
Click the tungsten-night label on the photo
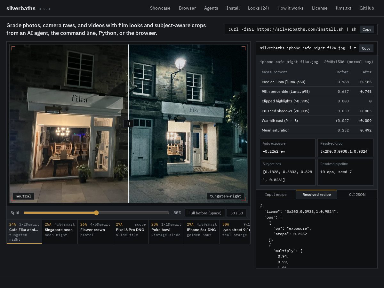[226, 196]
